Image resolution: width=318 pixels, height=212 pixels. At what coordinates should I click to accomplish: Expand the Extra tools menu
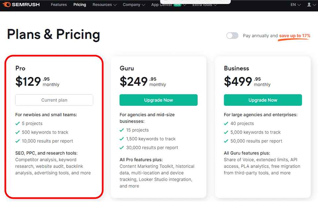[x=205, y=5]
